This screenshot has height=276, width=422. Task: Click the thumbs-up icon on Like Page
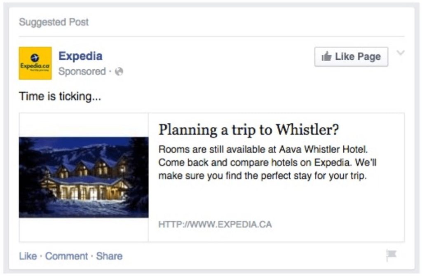pyautogui.click(x=326, y=57)
